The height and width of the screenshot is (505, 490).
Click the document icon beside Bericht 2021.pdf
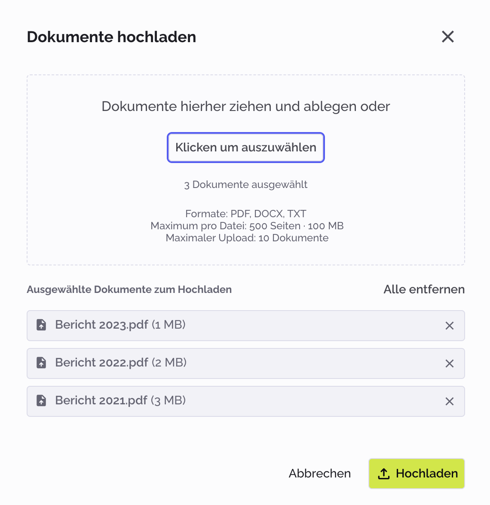coord(41,401)
